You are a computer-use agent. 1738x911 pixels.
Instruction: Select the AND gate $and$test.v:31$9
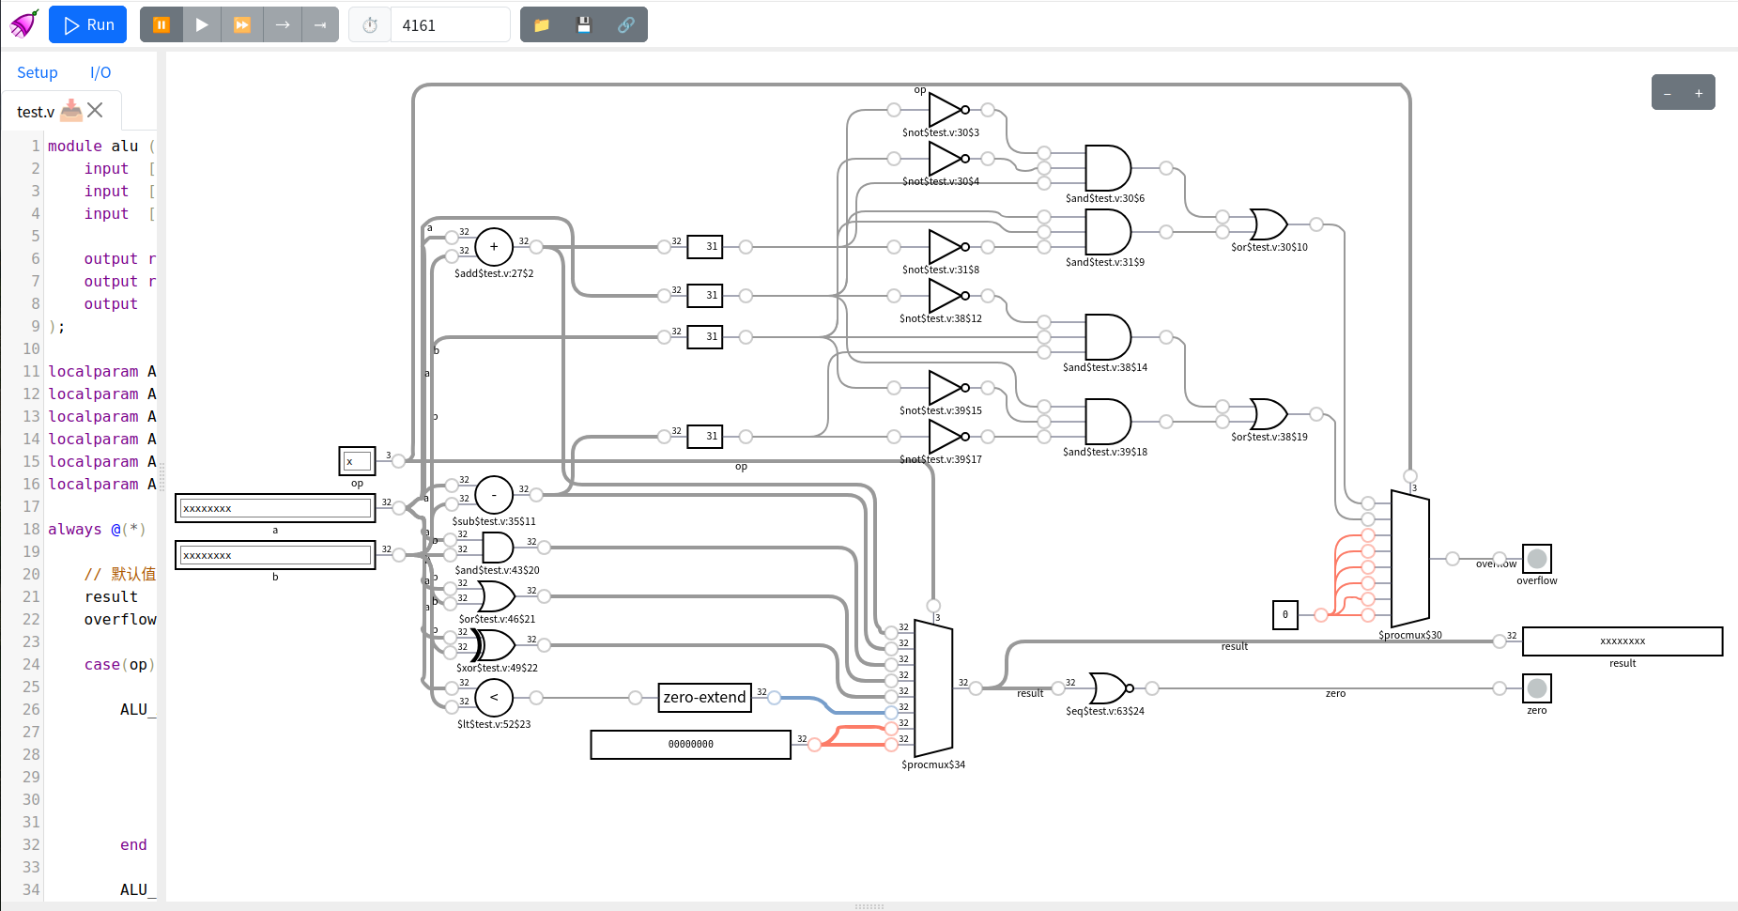1108,232
